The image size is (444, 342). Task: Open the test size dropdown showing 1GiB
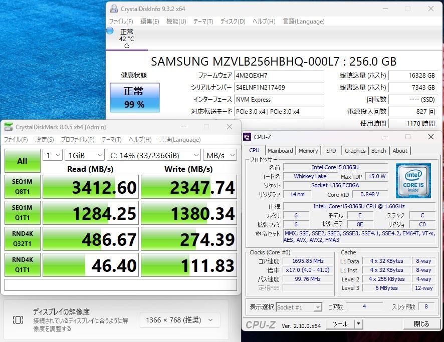coord(85,155)
